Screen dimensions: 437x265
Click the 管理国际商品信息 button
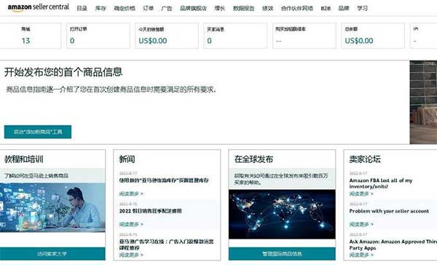coord(282,254)
